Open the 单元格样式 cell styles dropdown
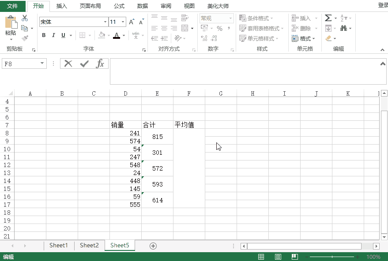Screen dimensions: 388x261 coord(259,38)
